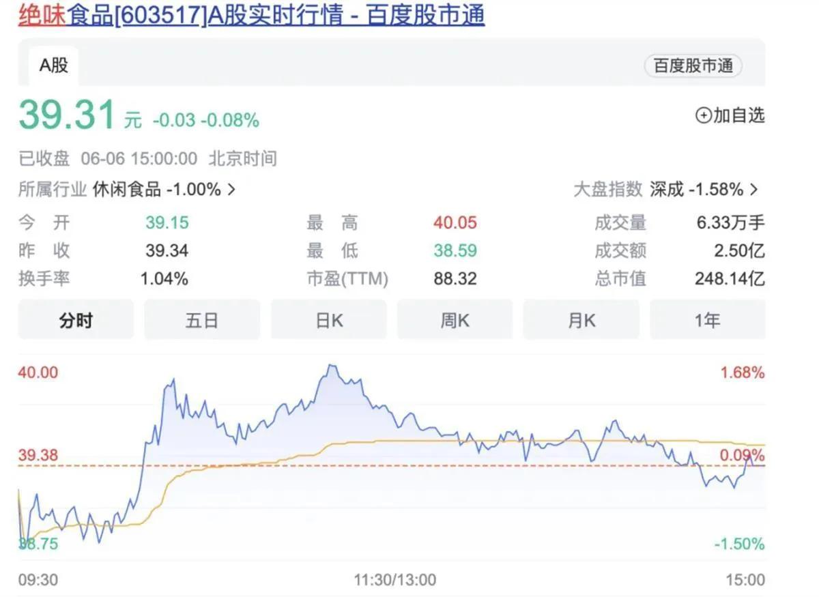This screenshot has height=597, width=819.
Task: Select the 分时 intraday chart view
Action: [75, 319]
